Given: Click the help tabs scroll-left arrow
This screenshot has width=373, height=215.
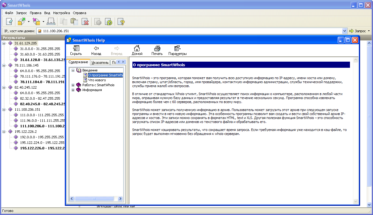Looking at the screenshot, I should pyautogui.click(x=118, y=62).
